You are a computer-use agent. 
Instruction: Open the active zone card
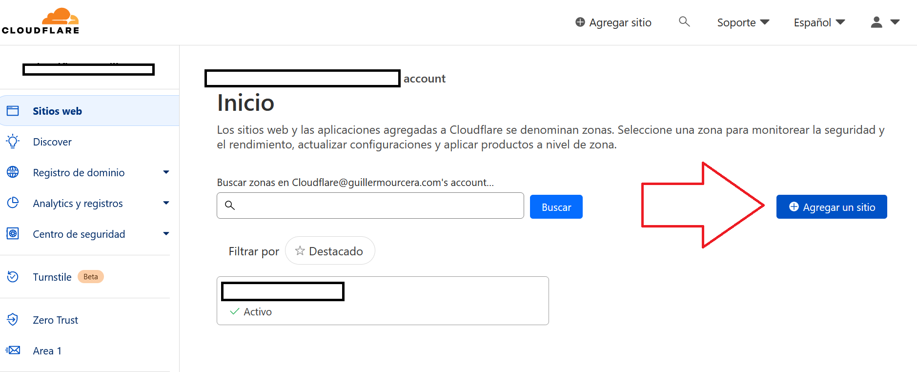[x=383, y=301]
